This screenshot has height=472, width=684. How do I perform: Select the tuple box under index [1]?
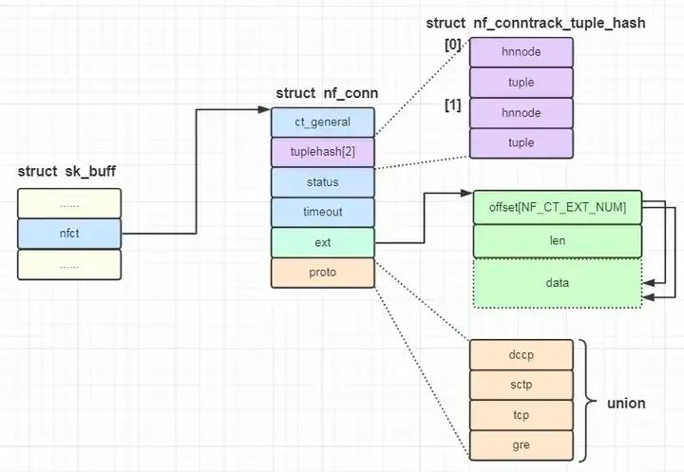(x=522, y=142)
